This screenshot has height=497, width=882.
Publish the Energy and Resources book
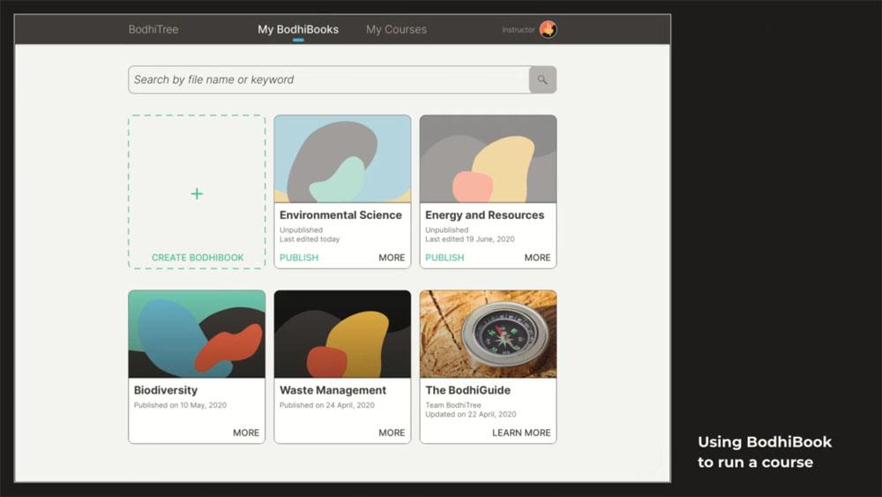point(445,257)
